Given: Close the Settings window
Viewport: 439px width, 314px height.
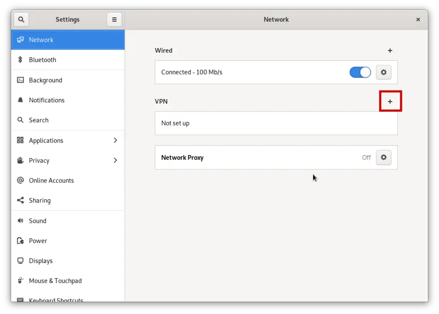Looking at the screenshot, I should pos(418,20).
